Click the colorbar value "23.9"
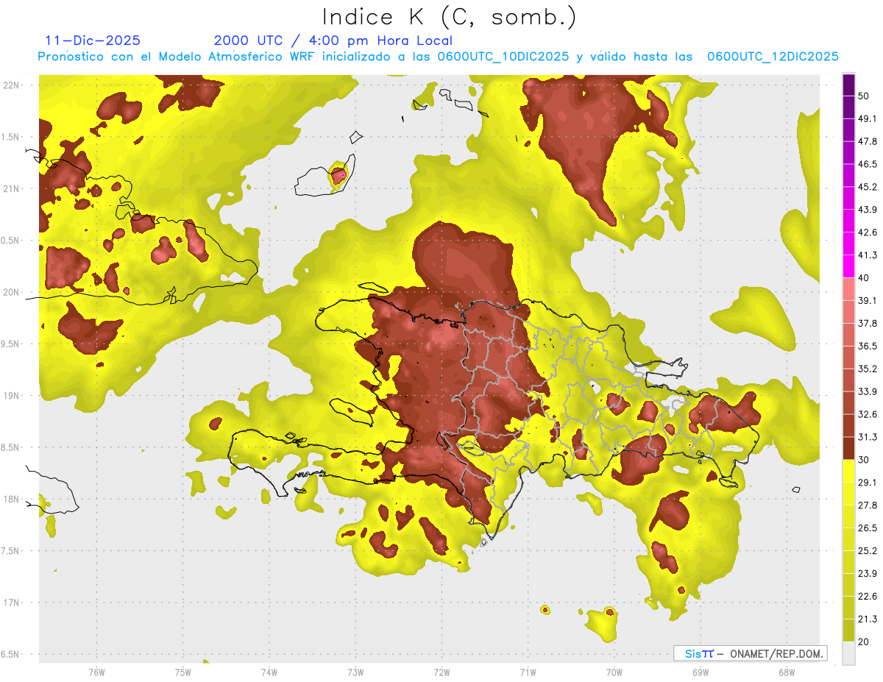The width and height of the screenshot is (883, 682). pyautogui.click(x=868, y=573)
